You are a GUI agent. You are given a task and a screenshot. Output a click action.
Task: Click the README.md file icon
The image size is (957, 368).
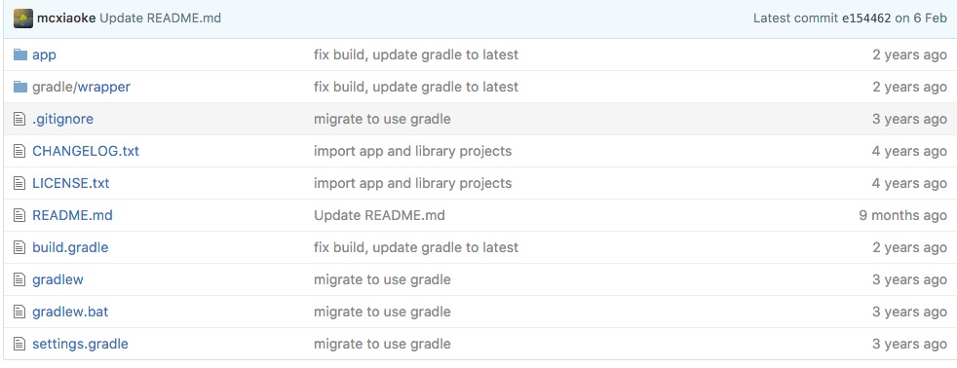pyautogui.click(x=19, y=215)
